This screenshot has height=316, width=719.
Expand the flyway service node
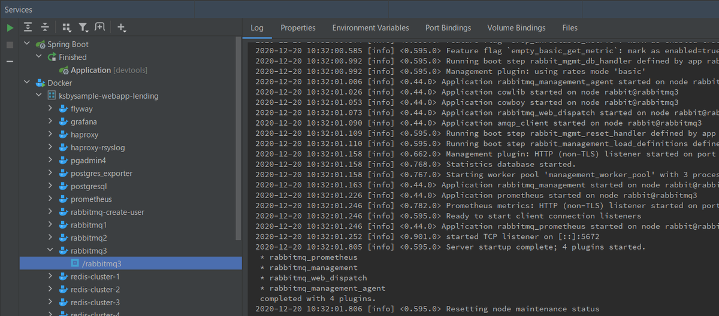50,109
